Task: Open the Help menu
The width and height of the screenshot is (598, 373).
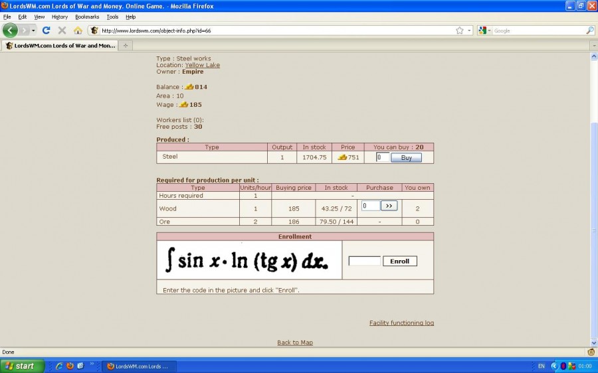Action: click(131, 17)
